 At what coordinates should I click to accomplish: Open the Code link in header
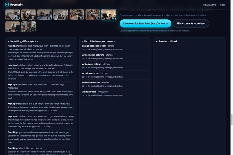[x=223, y=5]
